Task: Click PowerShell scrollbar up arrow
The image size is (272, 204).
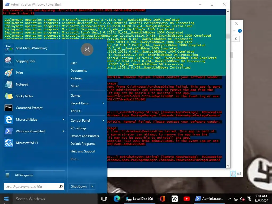Action: coord(228,11)
